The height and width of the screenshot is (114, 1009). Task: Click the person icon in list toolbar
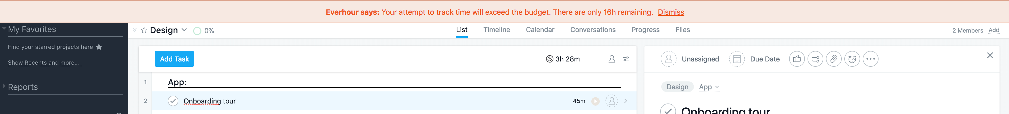[x=612, y=59]
